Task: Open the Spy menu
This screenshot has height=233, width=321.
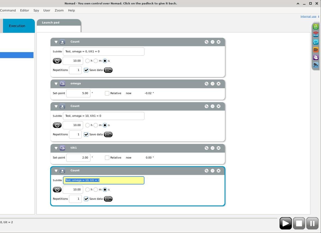Action: [36, 10]
